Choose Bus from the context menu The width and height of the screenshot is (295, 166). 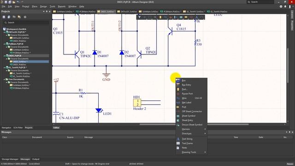tap(192, 80)
